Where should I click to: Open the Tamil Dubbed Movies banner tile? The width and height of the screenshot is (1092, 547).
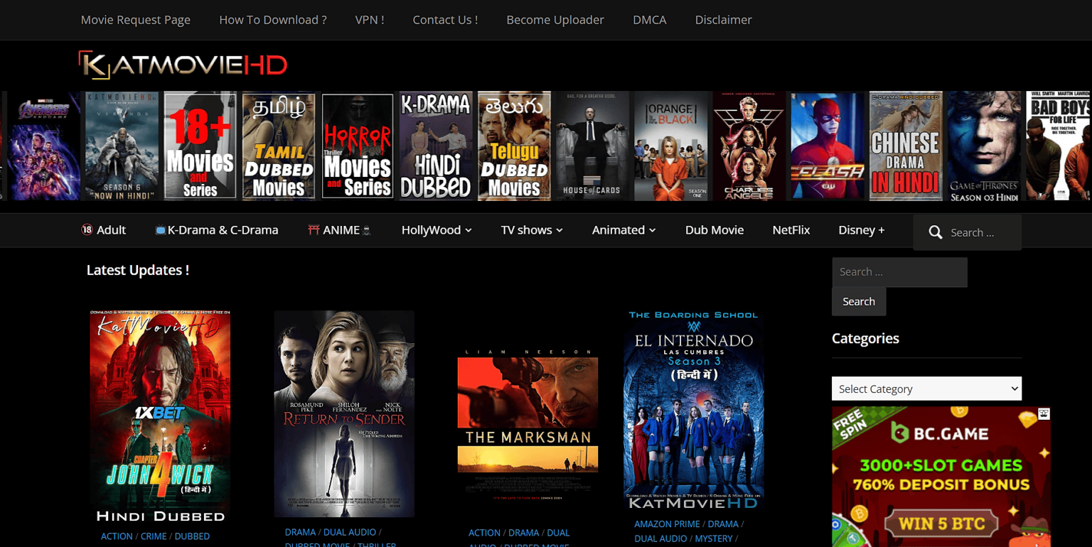[x=279, y=146]
